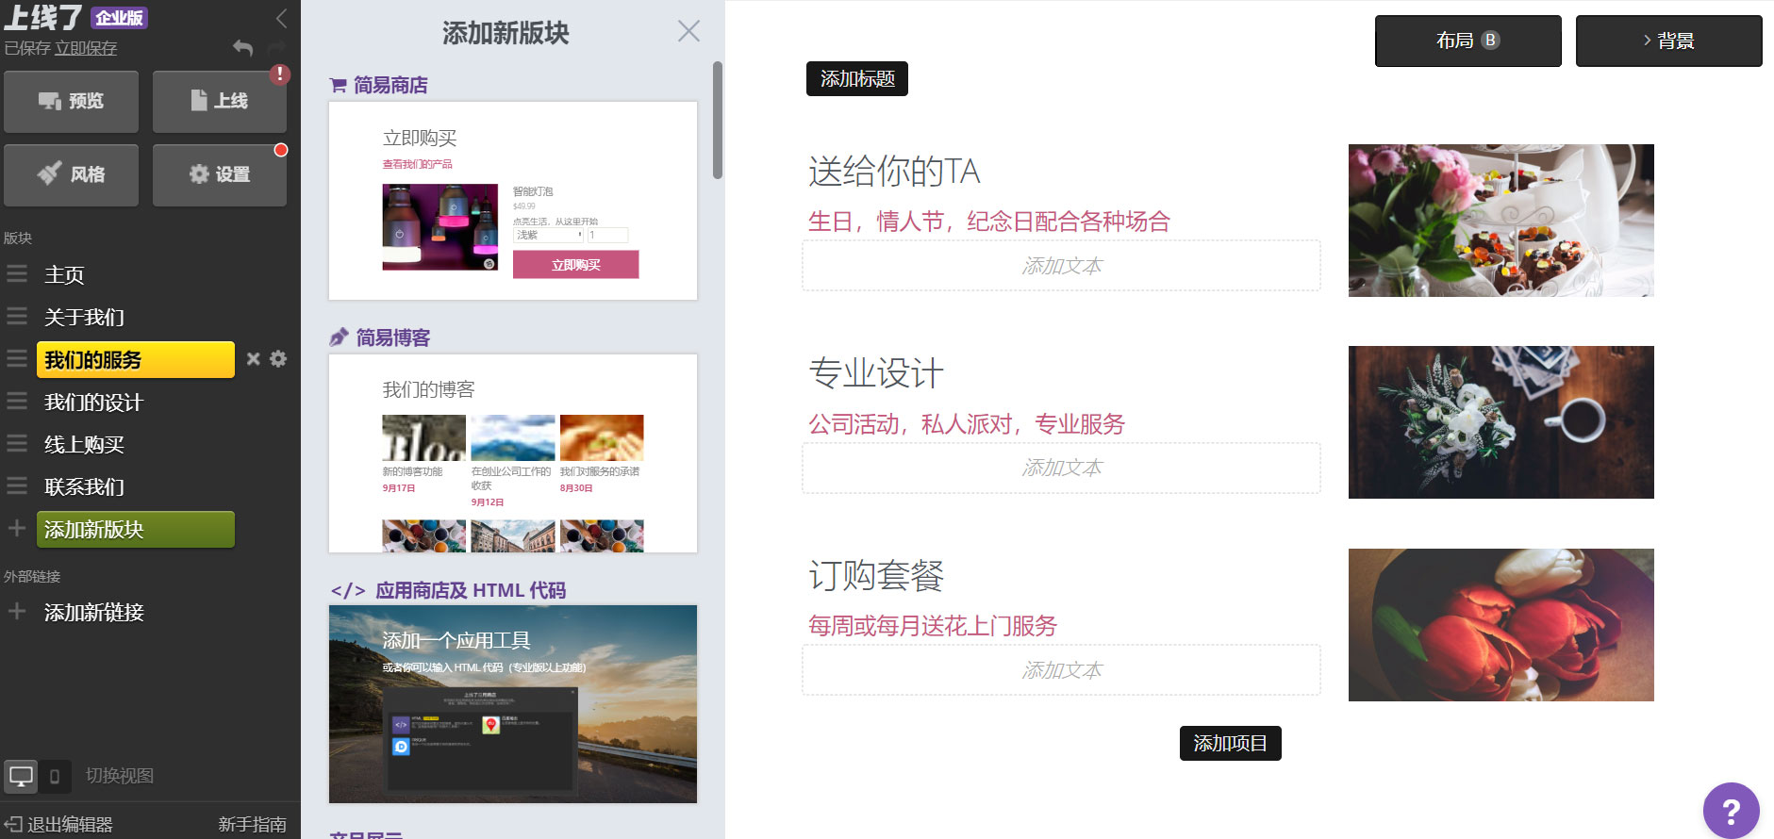Select the 线上购买 section
The image size is (1774, 839).
[84, 445]
